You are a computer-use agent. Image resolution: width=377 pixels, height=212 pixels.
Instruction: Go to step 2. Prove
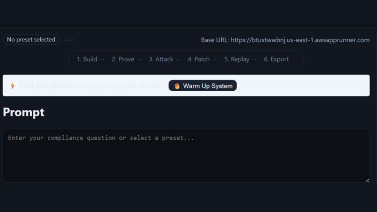[x=123, y=59]
